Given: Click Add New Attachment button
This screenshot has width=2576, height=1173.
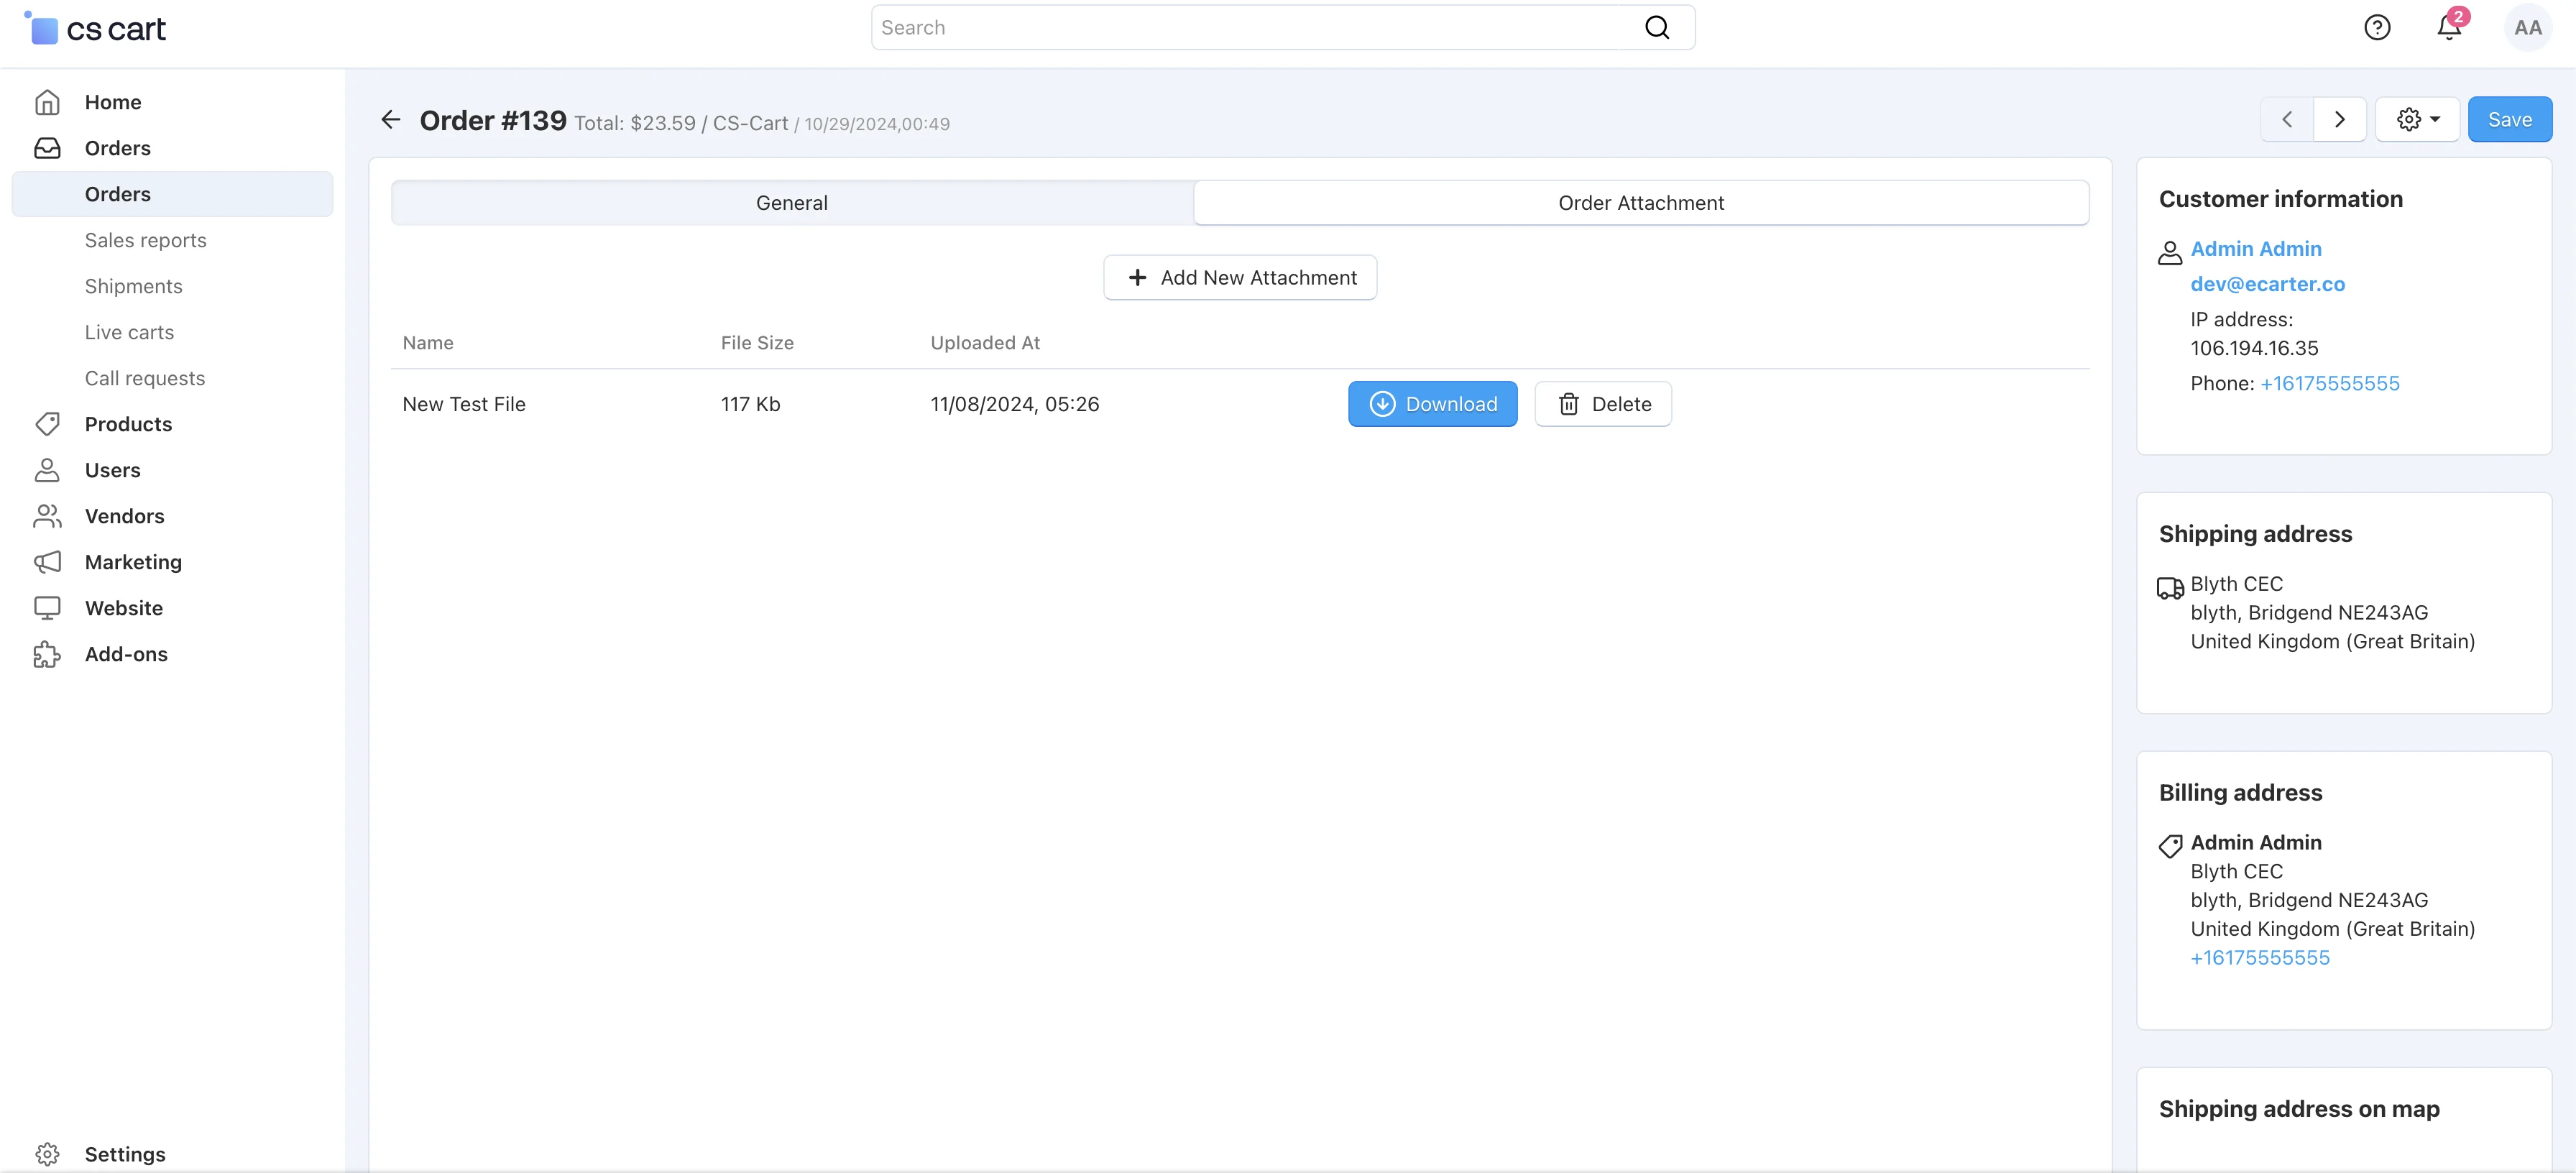Looking at the screenshot, I should (x=1240, y=278).
